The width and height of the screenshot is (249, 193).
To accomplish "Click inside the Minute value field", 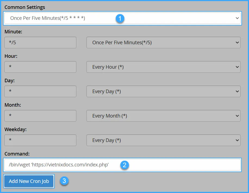I will tap(40, 42).
